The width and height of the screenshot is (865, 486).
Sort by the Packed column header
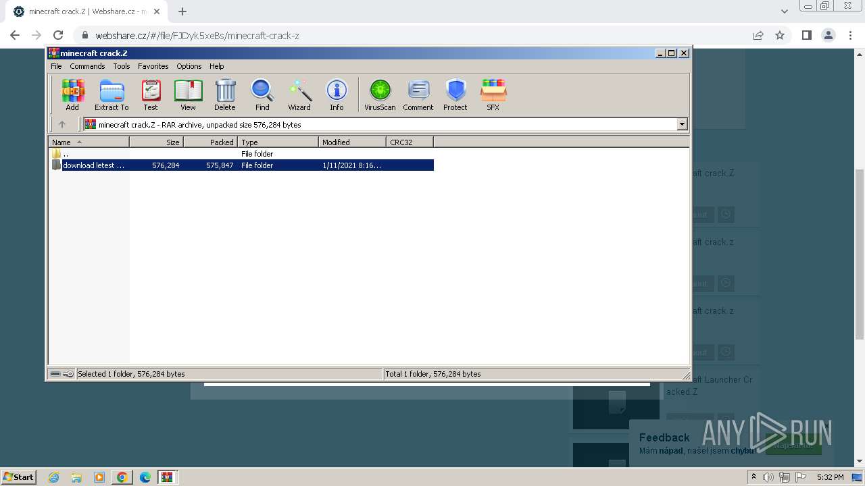click(211, 142)
